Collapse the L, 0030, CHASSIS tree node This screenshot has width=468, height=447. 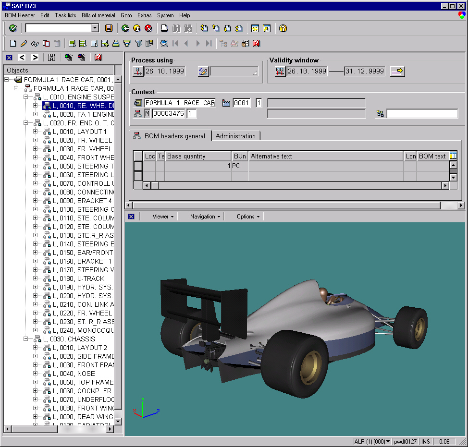tap(26, 339)
